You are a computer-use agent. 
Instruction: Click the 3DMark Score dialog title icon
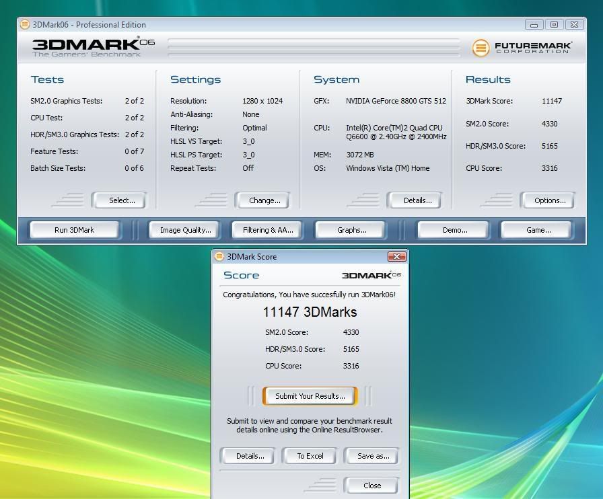pos(219,256)
